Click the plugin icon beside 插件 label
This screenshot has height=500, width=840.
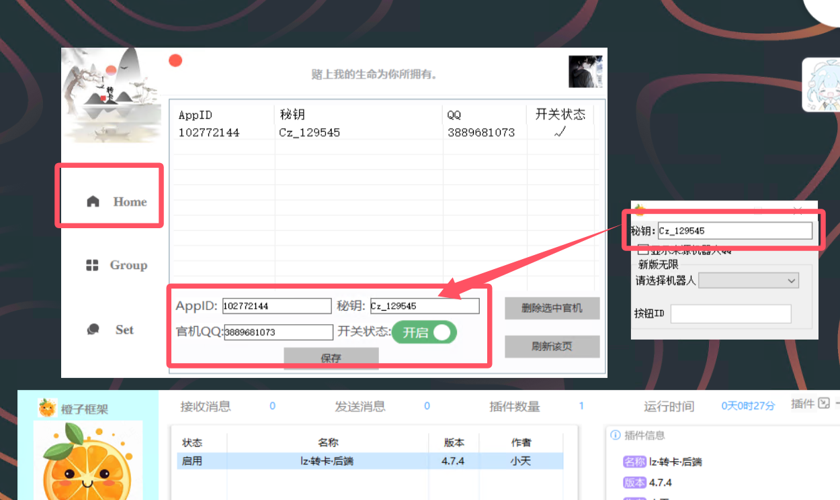(825, 404)
